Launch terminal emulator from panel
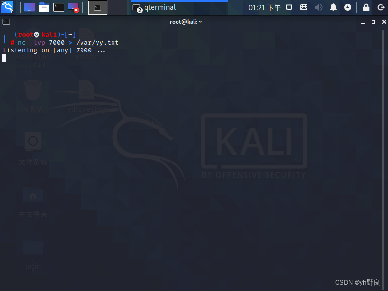 click(59, 7)
